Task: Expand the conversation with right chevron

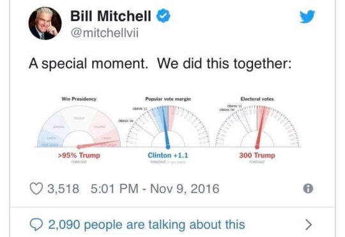Action: coord(309,225)
